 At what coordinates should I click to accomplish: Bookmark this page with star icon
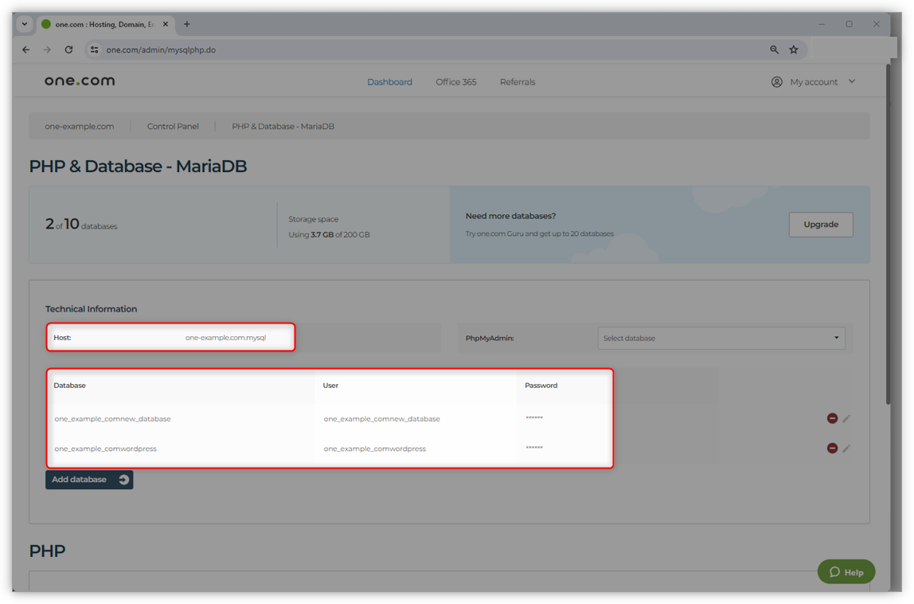[794, 49]
